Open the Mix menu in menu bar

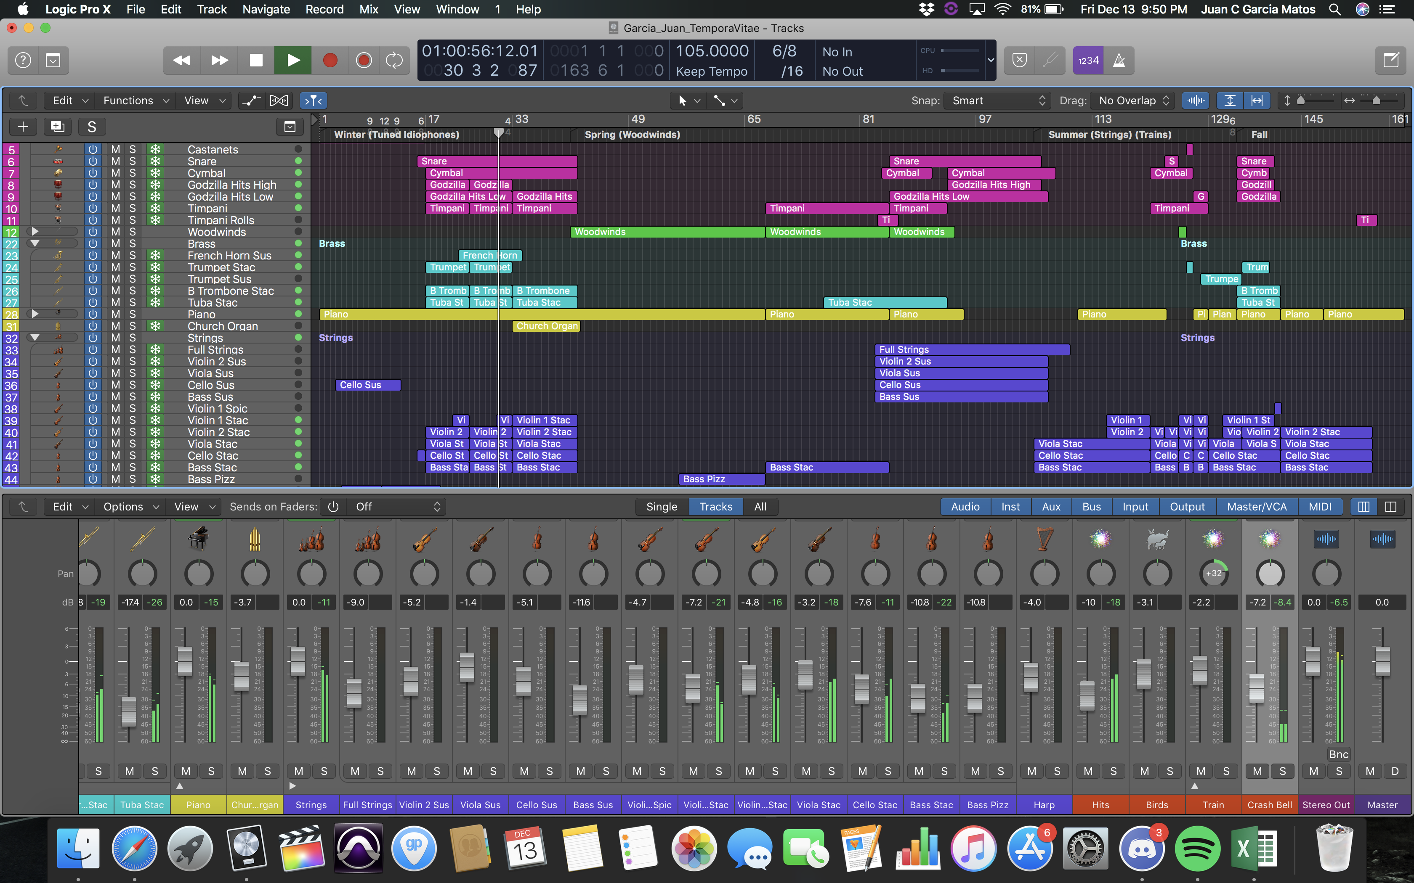[x=369, y=9]
